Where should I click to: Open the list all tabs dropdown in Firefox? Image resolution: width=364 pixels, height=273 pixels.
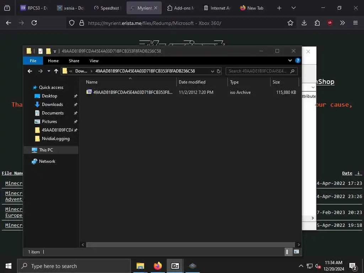(293, 8)
